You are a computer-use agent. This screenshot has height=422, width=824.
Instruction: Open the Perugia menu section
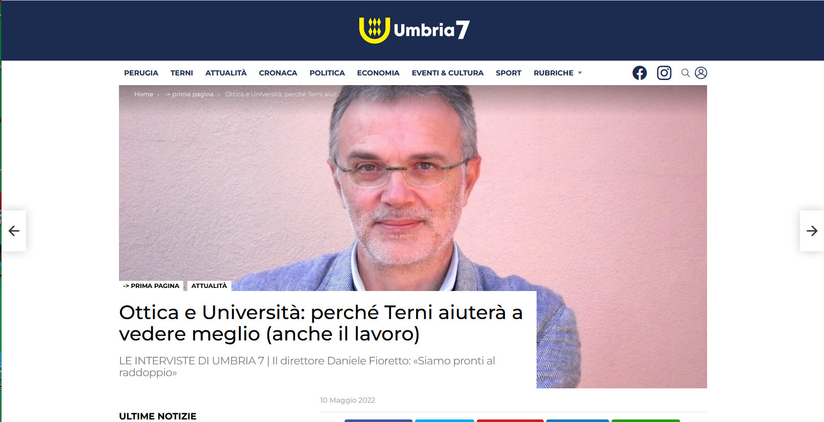tap(141, 73)
